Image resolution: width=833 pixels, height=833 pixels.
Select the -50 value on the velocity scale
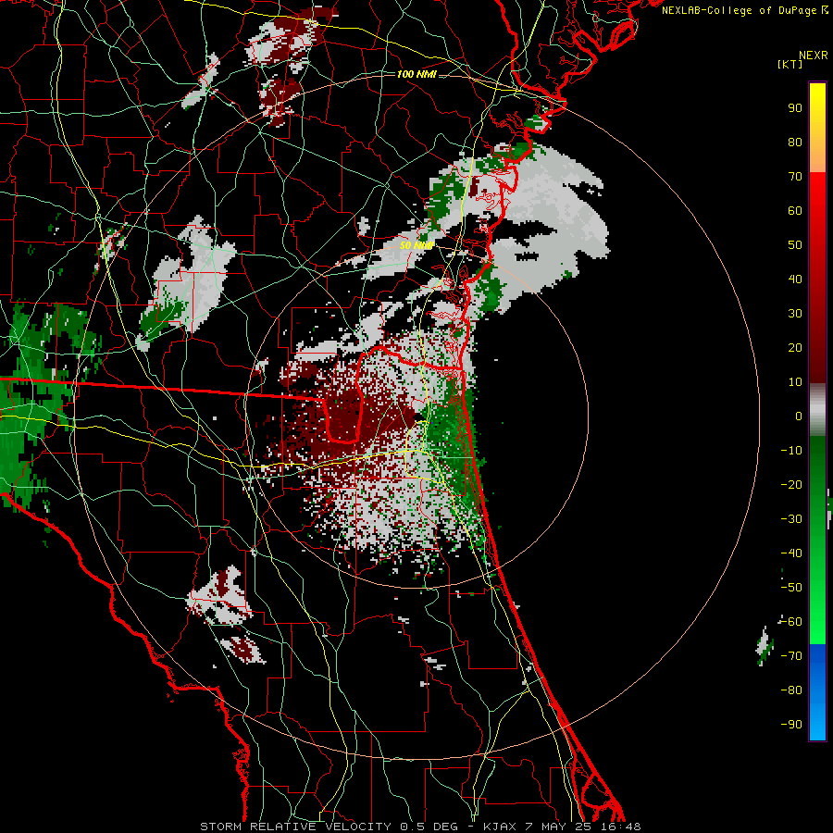791,588
